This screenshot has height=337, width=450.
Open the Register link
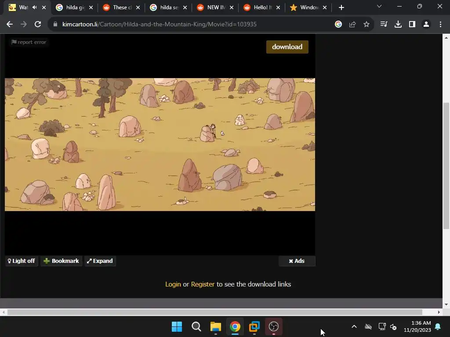203,284
